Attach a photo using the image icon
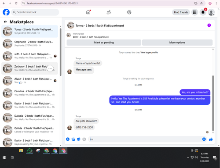The height and width of the screenshot is (168, 220). point(73,139)
